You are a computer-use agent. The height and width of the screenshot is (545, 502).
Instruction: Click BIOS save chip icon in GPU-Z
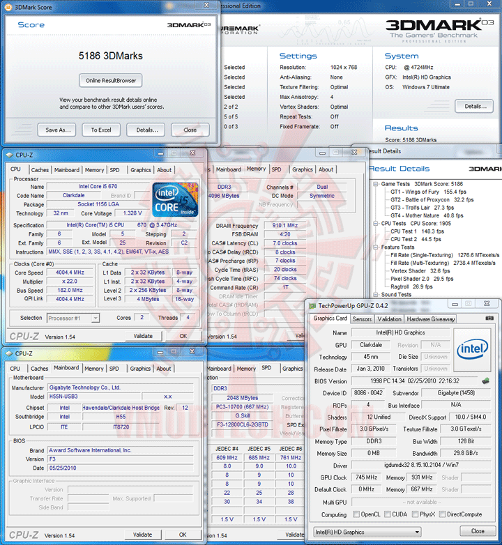pos(486,381)
